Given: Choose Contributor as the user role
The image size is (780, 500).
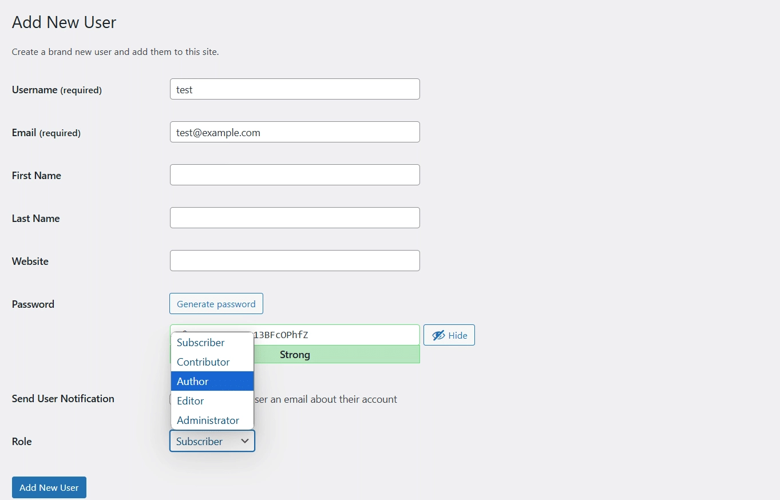Looking at the screenshot, I should point(203,362).
